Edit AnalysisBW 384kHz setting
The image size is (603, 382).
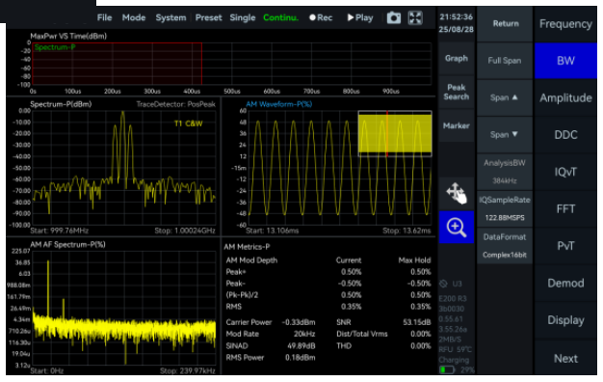pos(505,172)
